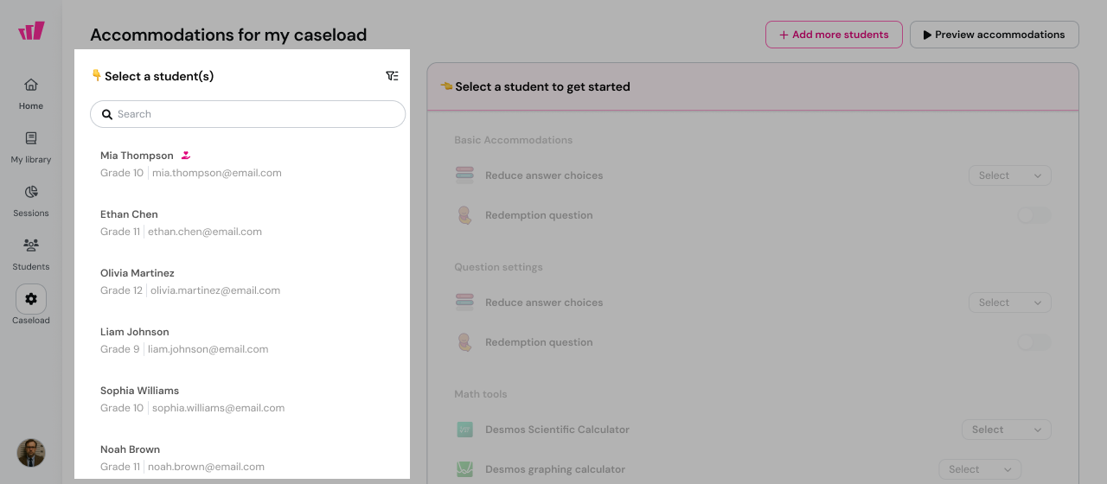This screenshot has height=484, width=1107.
Task: Open Select dropdown for Basic Accommodations answer choices
Action: [1010, 175]
